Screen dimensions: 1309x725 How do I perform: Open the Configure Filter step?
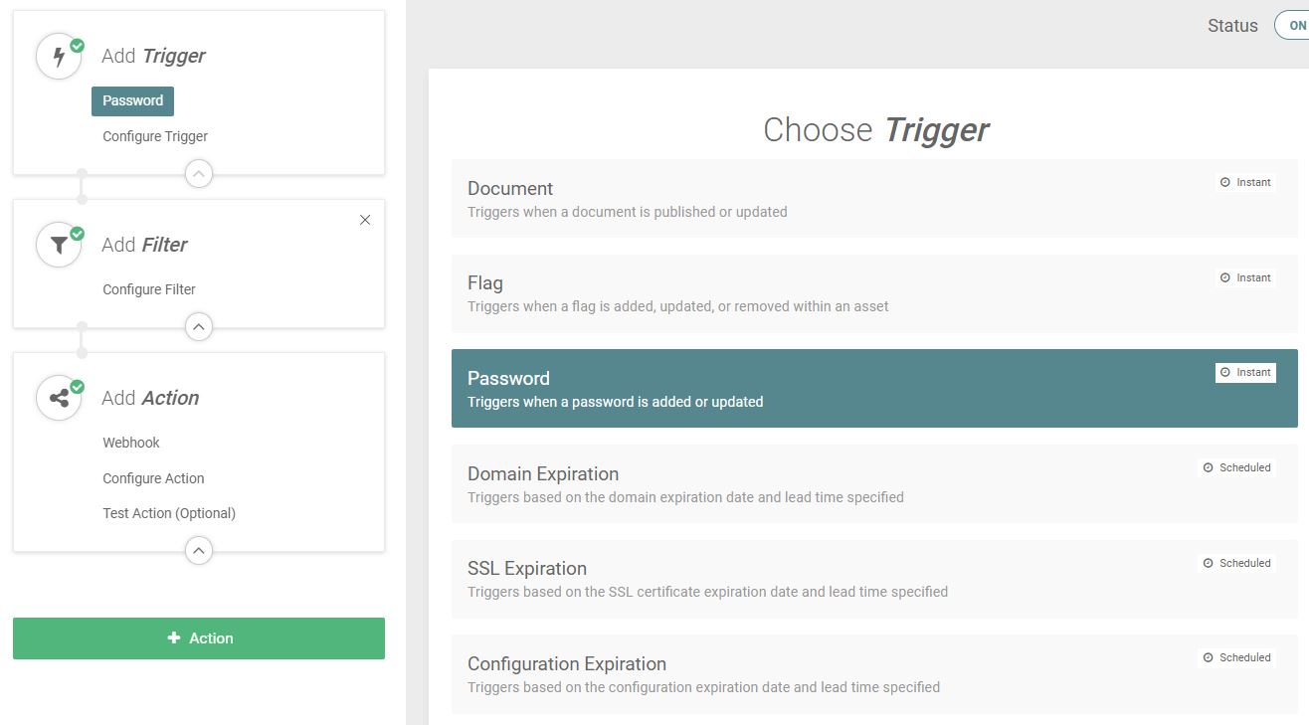click(x=149, y=289)
